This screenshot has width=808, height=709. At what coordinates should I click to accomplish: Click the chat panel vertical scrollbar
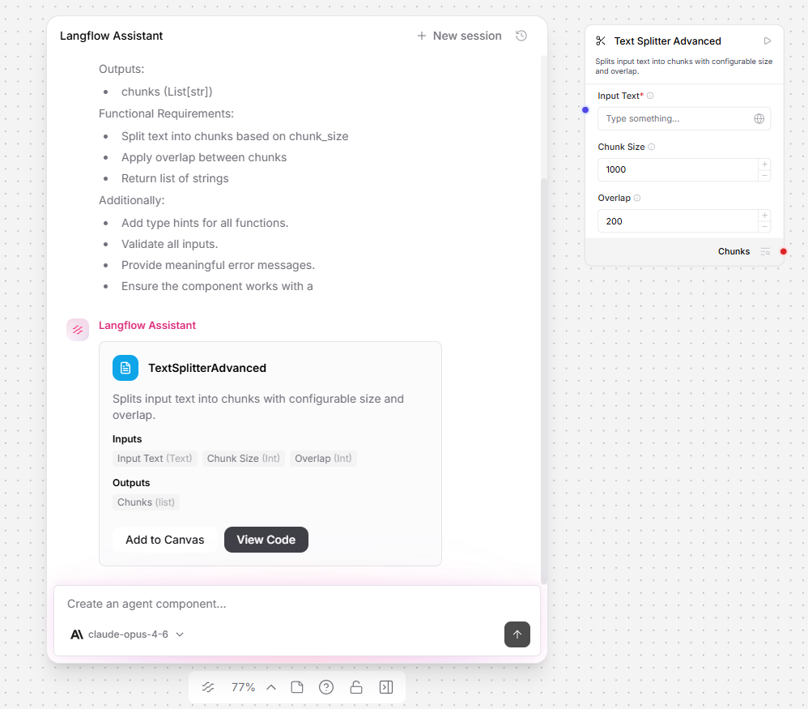543,381
